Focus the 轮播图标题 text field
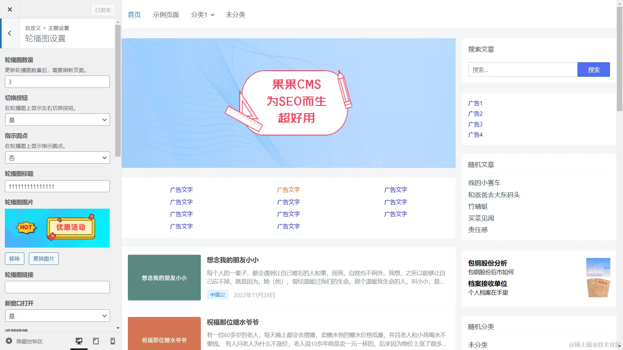The height and width of the screenshot is (350, 623). 57,186
